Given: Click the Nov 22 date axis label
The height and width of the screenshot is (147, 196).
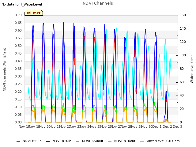Looking at the screenshot, I should [65, 126].
